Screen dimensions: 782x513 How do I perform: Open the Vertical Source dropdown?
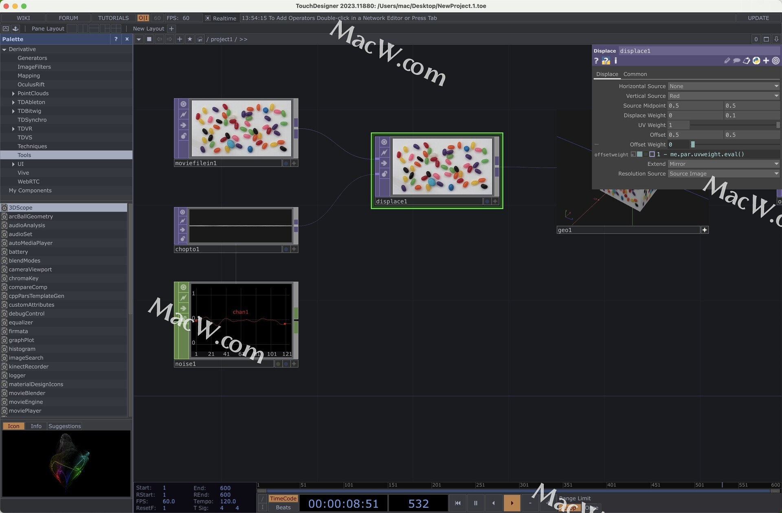pyautogui.click(x=724, y=96)
